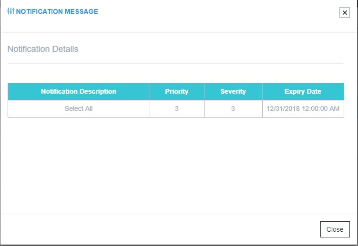Click the Expiry Date column header
Viewport: 358px width, 246px height.
303,91
